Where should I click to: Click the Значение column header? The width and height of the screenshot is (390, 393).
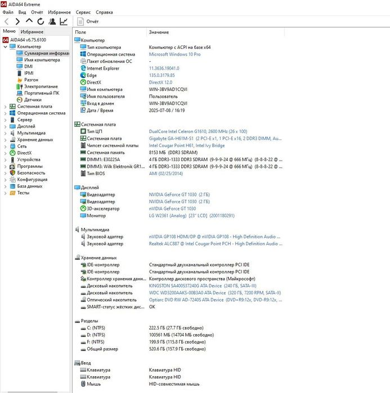click(x=216, y=32)
